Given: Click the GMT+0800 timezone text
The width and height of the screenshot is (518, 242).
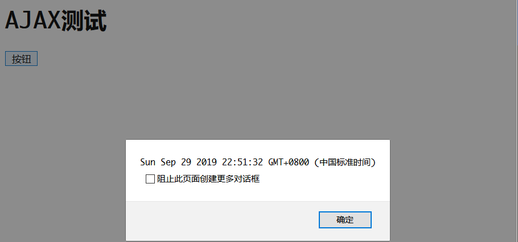Looking at the screenshot, I should (289, 162).
